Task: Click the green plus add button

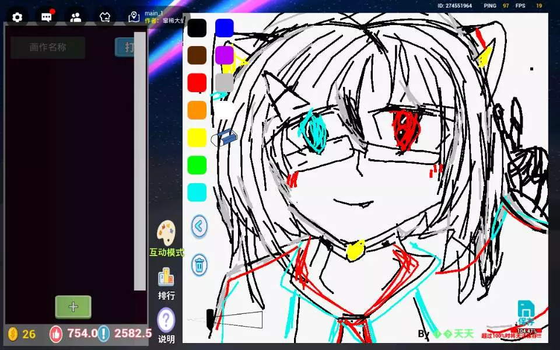Action: click(73, 307)
